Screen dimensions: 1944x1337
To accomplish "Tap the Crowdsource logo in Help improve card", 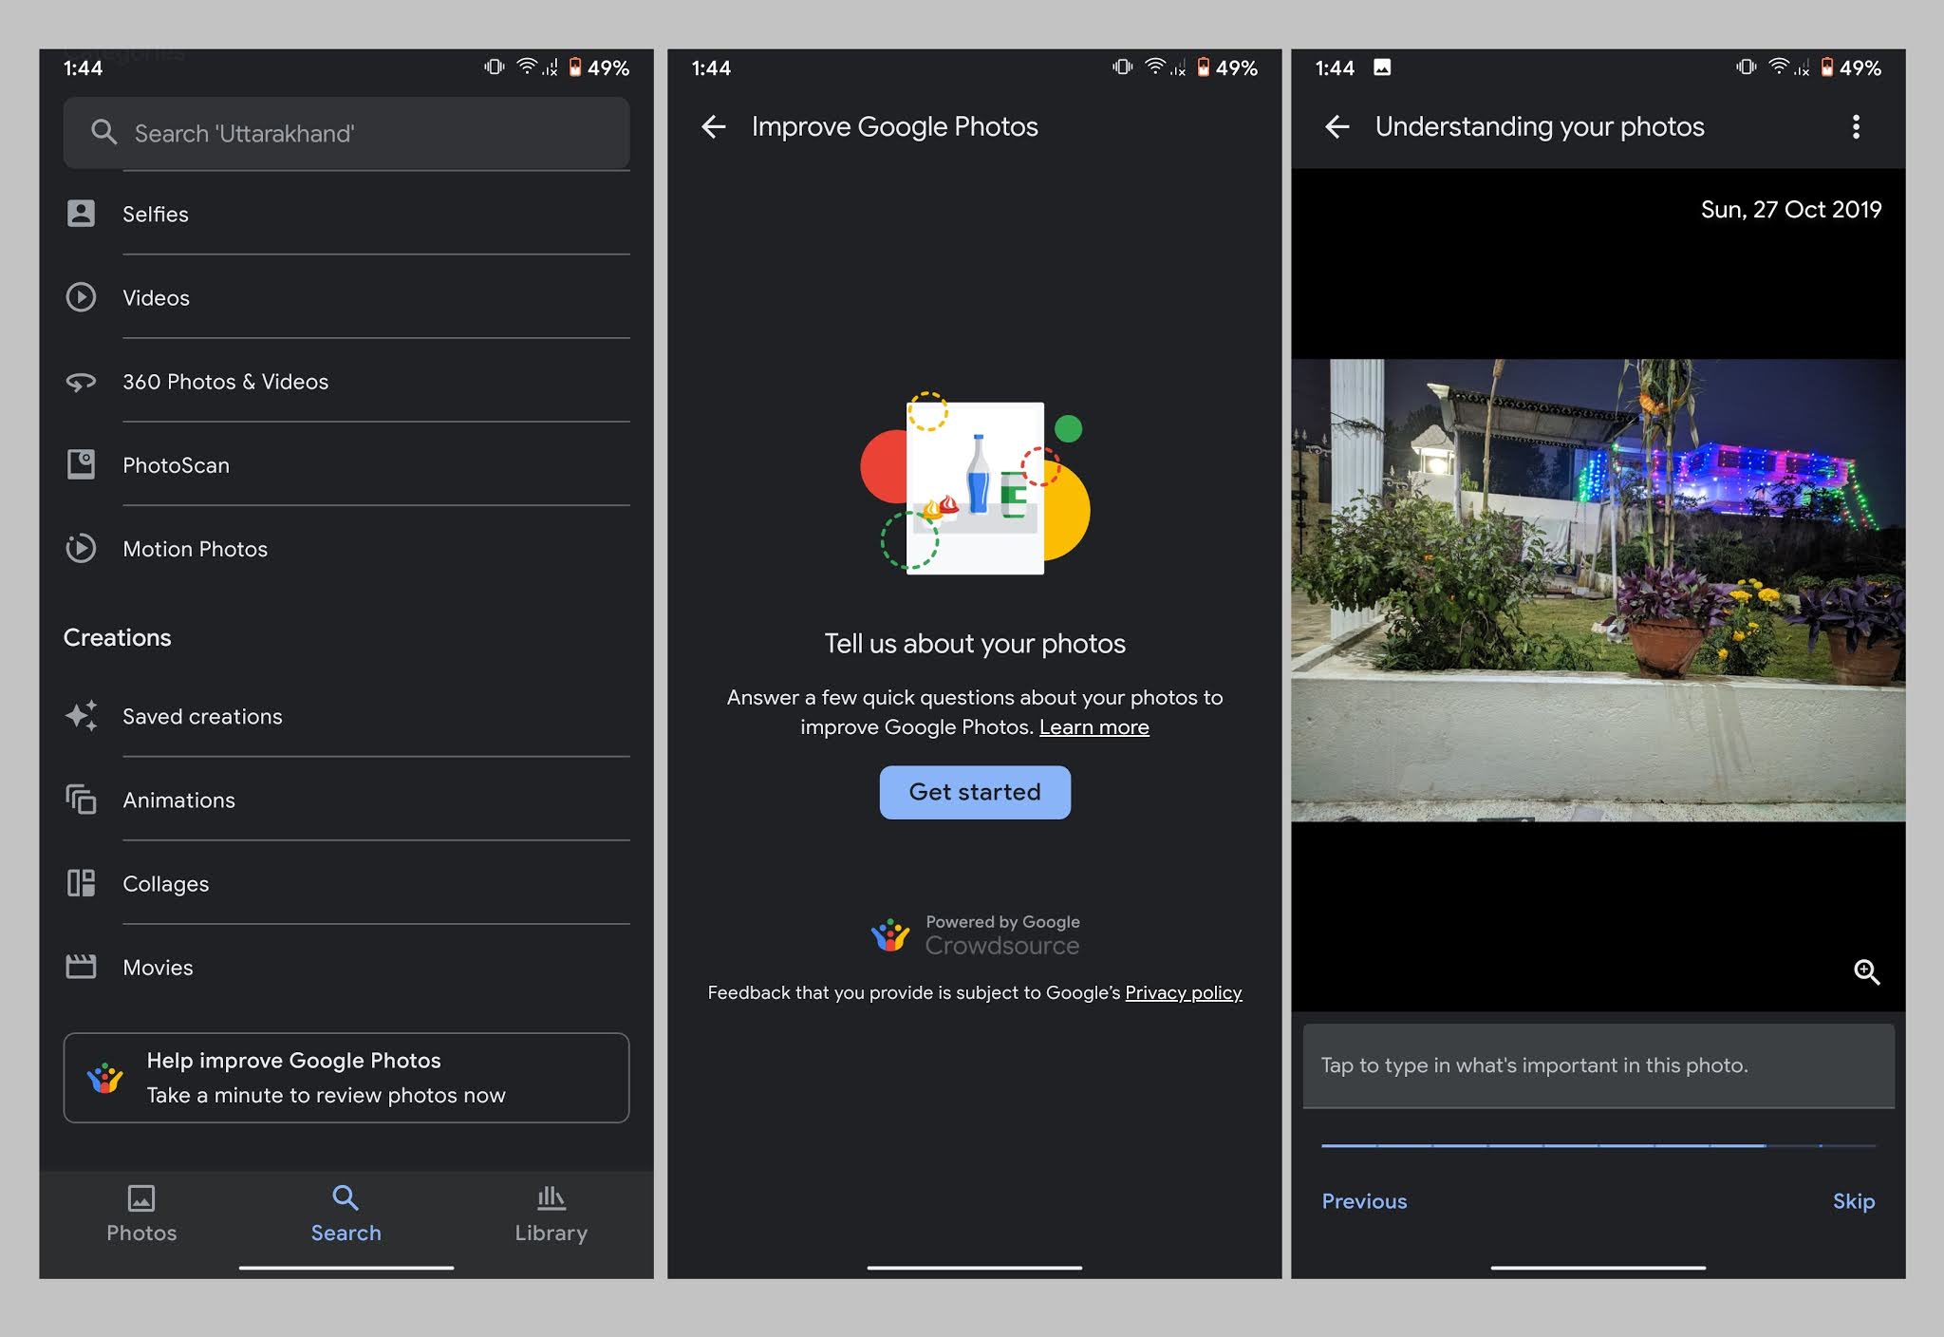I will click(104, 1078).
